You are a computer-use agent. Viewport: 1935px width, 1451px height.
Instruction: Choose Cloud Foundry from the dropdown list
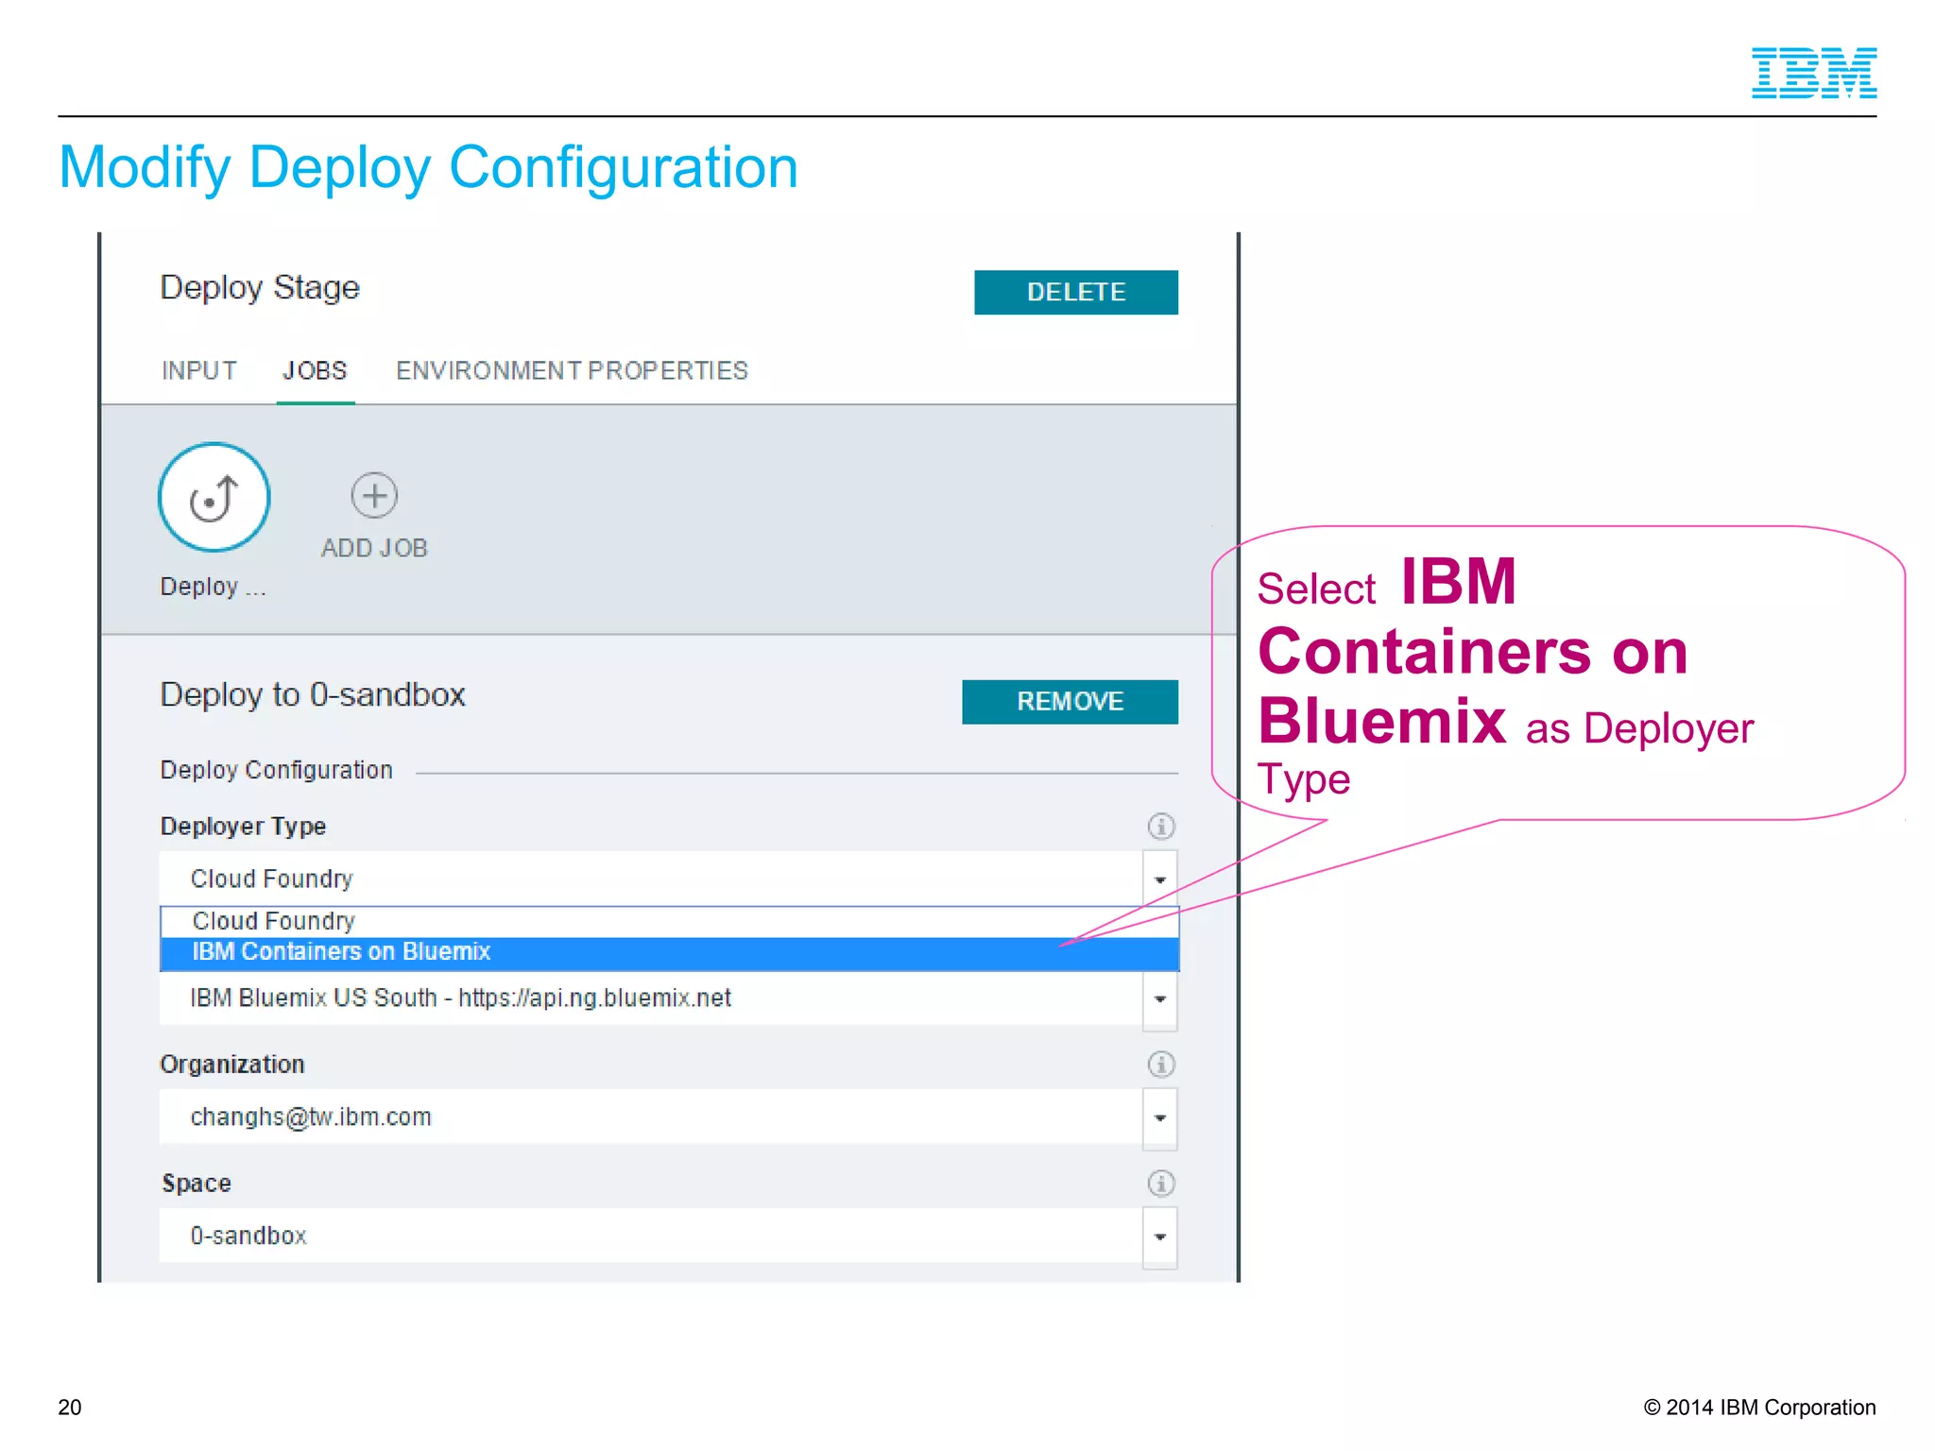[670, 921]
